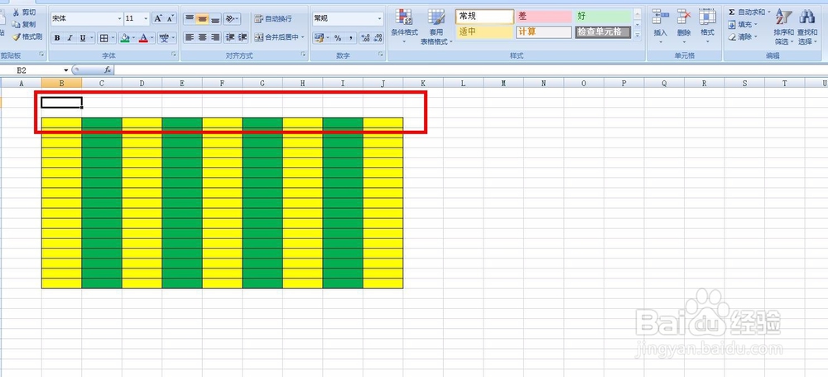Click the accounting number format icon

point(319,37)
